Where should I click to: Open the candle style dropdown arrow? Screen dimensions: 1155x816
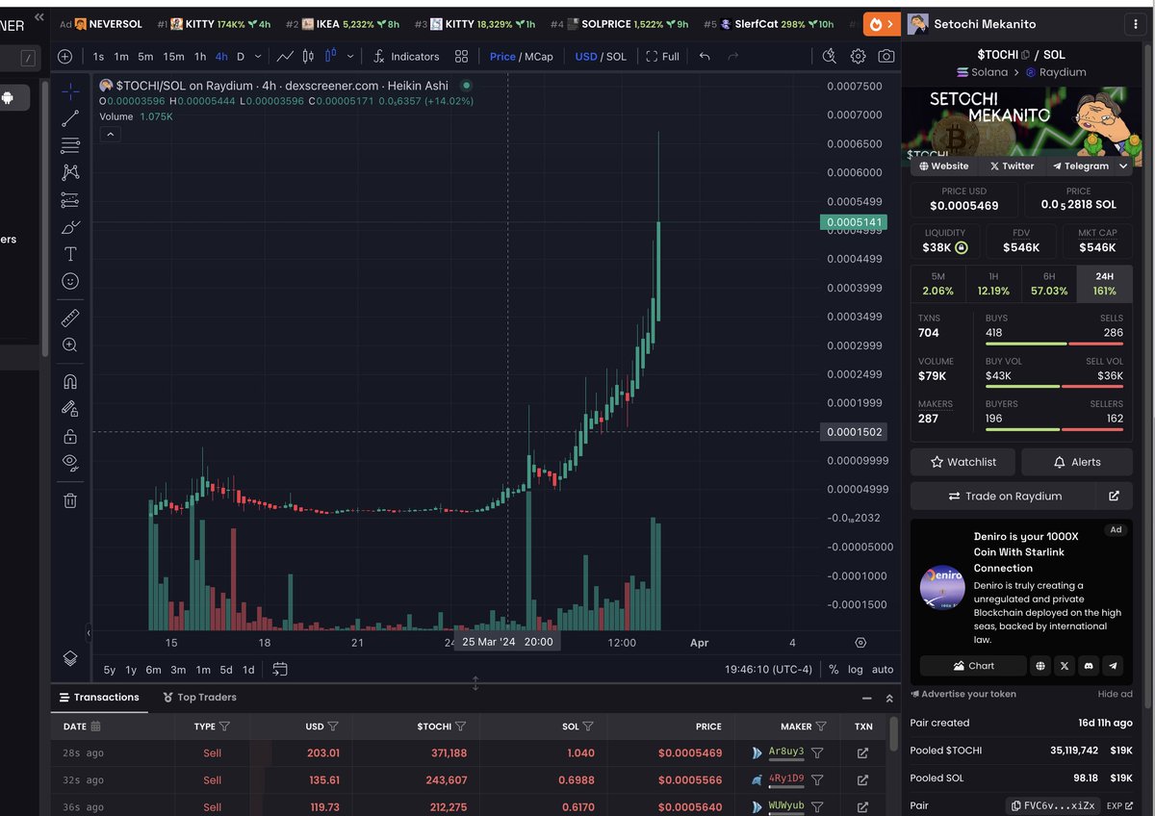350,57
